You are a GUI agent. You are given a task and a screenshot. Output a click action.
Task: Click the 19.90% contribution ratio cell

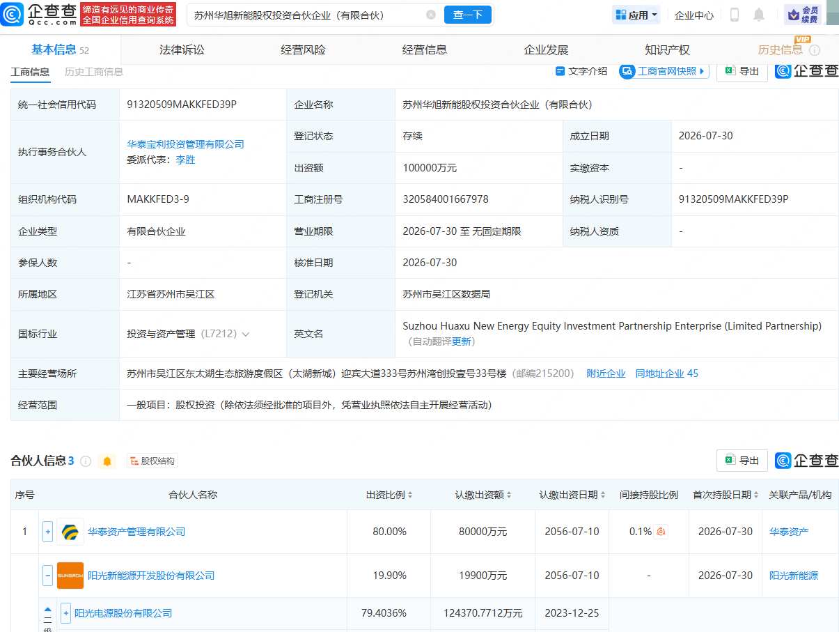pos(389,576)
